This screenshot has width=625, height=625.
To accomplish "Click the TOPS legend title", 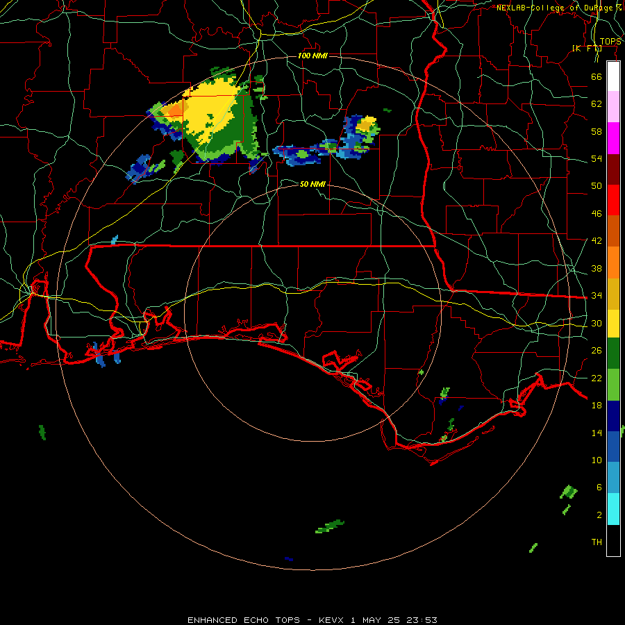I will pos(610,42).
